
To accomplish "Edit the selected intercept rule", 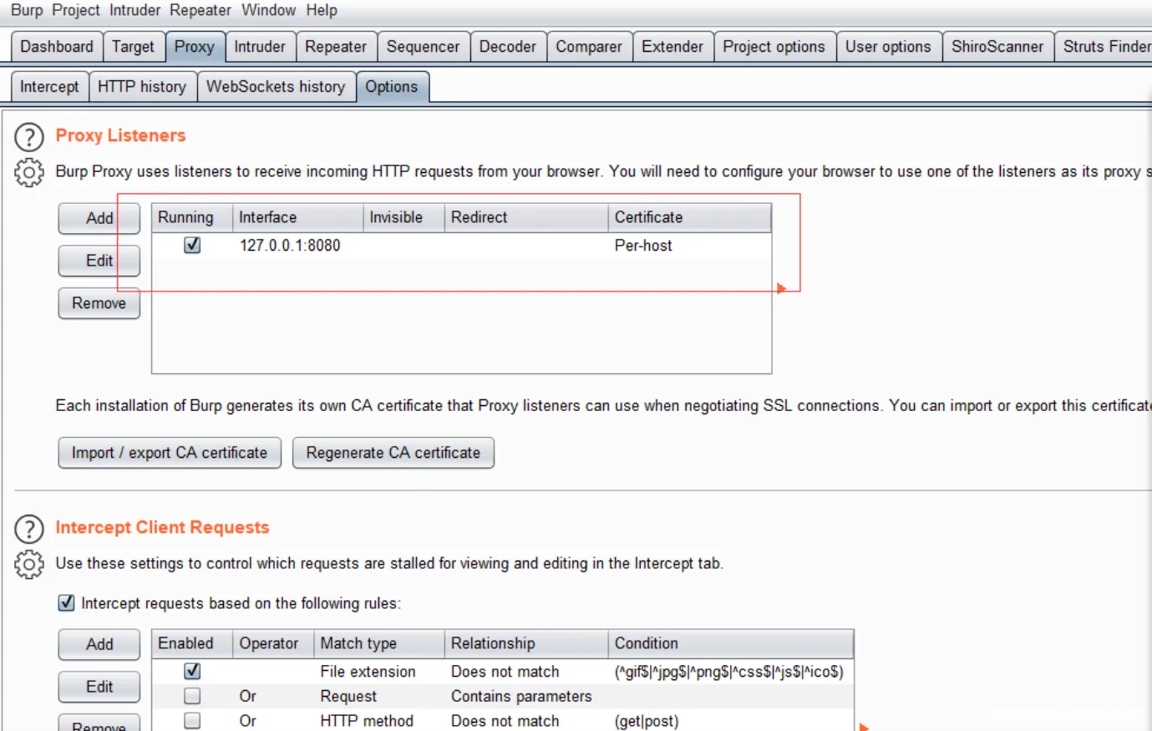I will [x=99, y=687].
